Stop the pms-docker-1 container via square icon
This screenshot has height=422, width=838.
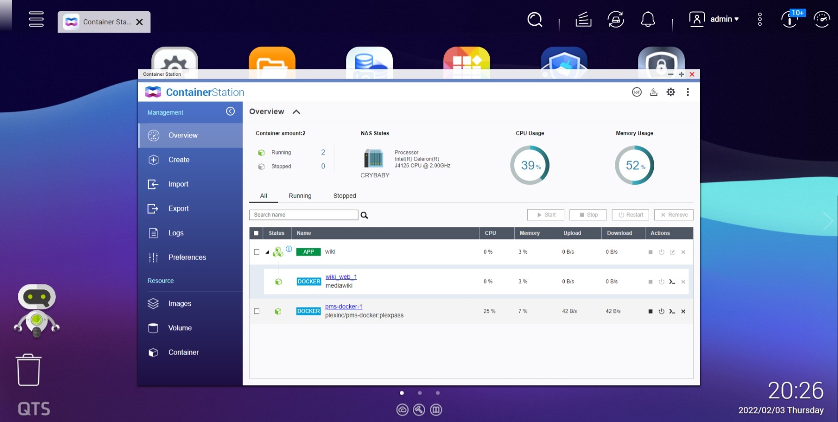[x=651, y=312]
